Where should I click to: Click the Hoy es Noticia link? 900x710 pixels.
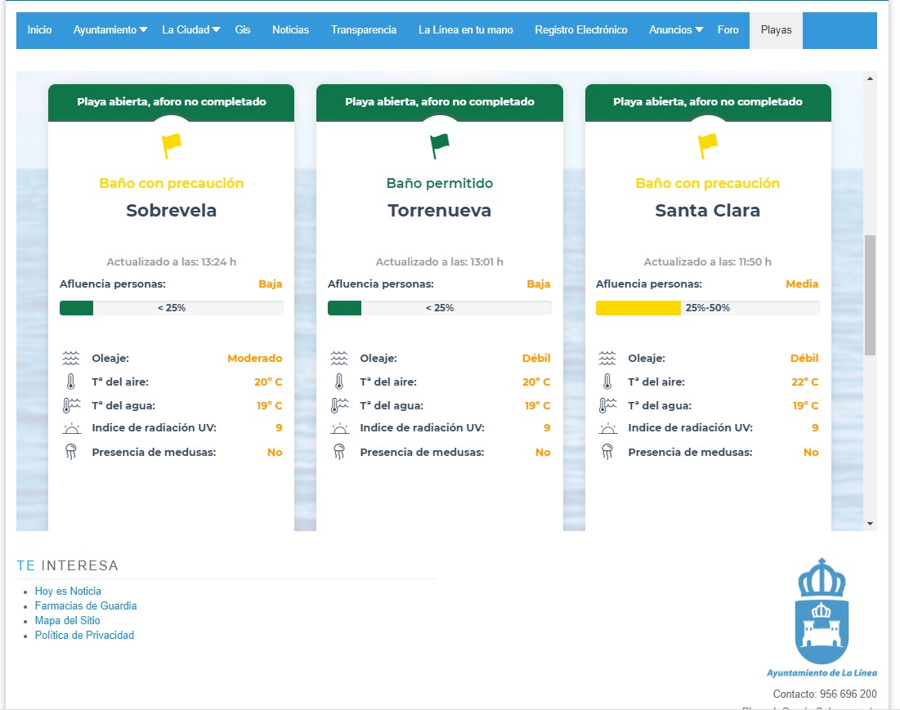(68, 592)
